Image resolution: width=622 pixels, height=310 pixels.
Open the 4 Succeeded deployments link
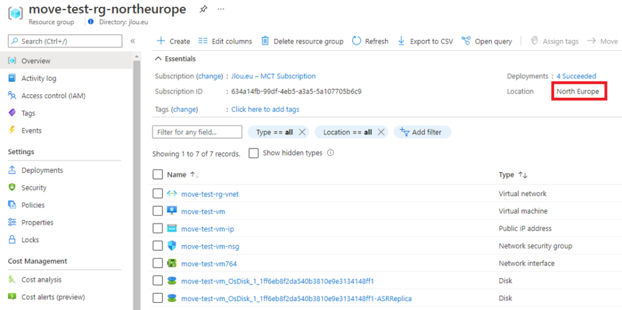pyautogui.click(x=576, y=76)
